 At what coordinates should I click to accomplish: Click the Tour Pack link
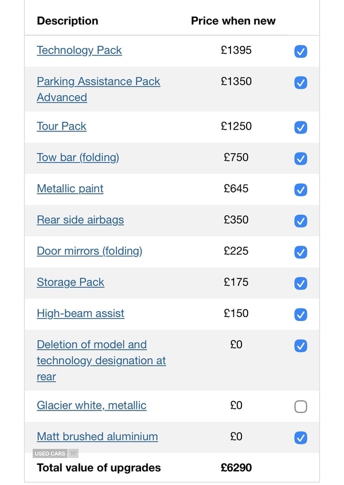[x=61, y=126]
